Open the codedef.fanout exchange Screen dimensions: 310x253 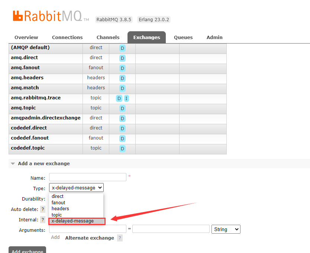click(x=30, y=138)
